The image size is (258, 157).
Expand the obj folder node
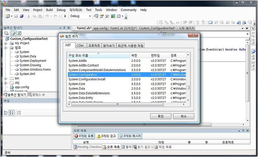[5, 83]
